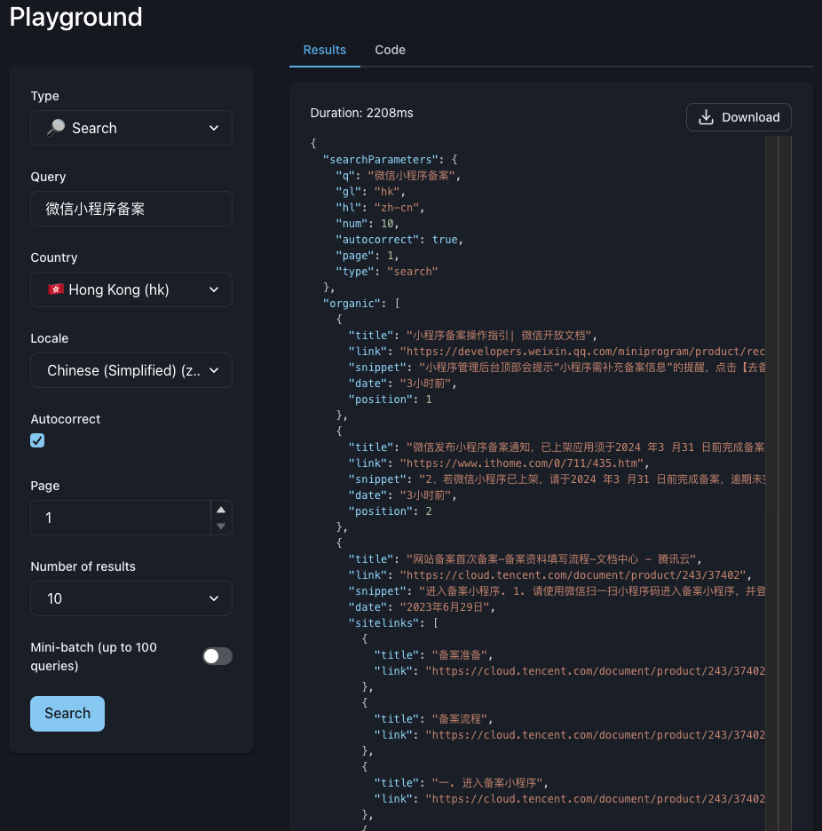Viewport: 822px width, 831px height.
Task: Open the Number of results dropdown
Action: (x=131, y=598)
